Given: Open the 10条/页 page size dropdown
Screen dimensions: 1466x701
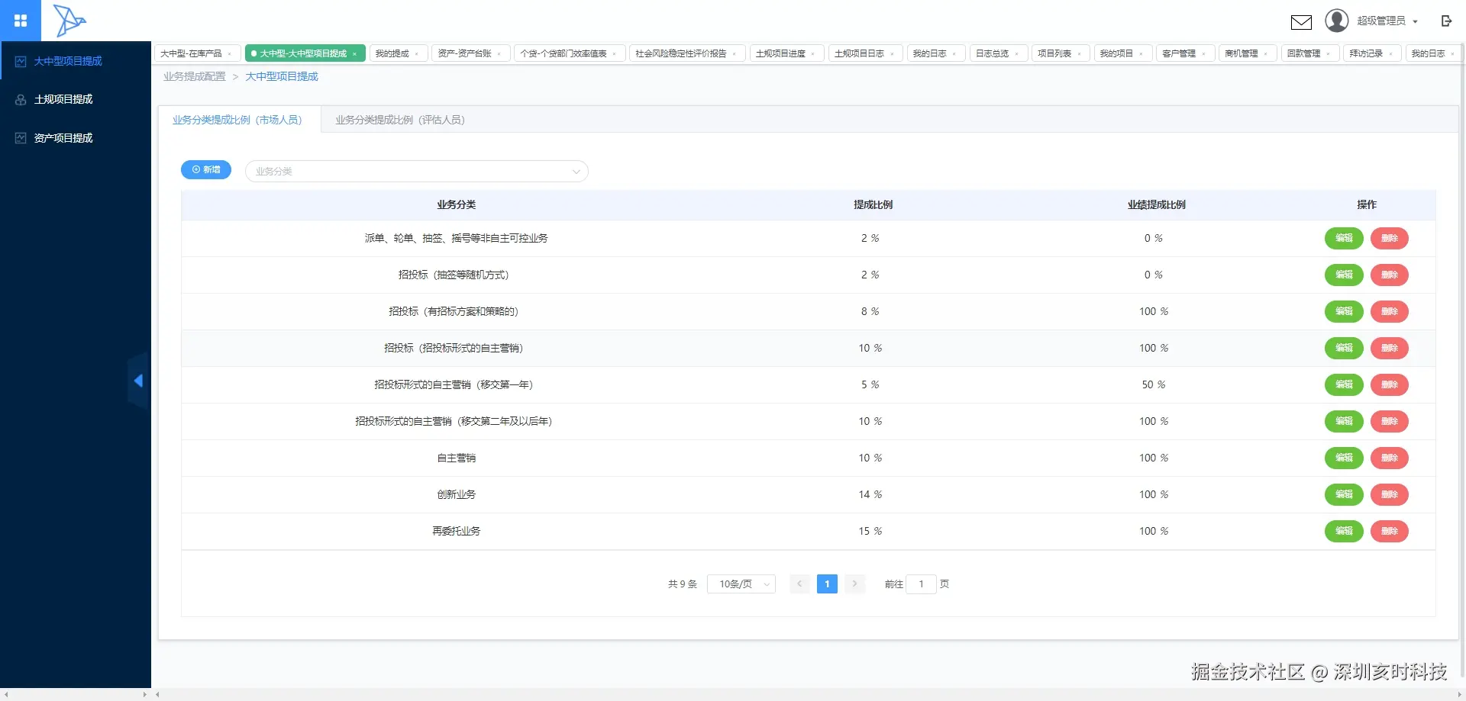Looking at the screenshot, I should (741, 584).
